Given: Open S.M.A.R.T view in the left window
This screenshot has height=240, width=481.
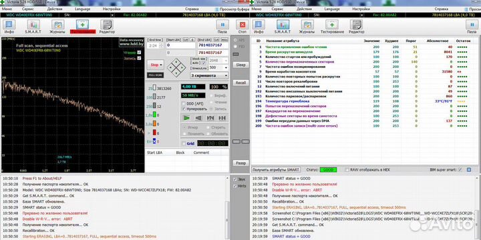Looking at the screenshot, I should point(33,25).
